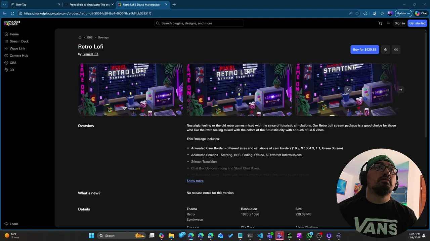Screen dimensions: 430x241
Task: Open File Explorer from the taskbar
Action: tap(171, 236)
